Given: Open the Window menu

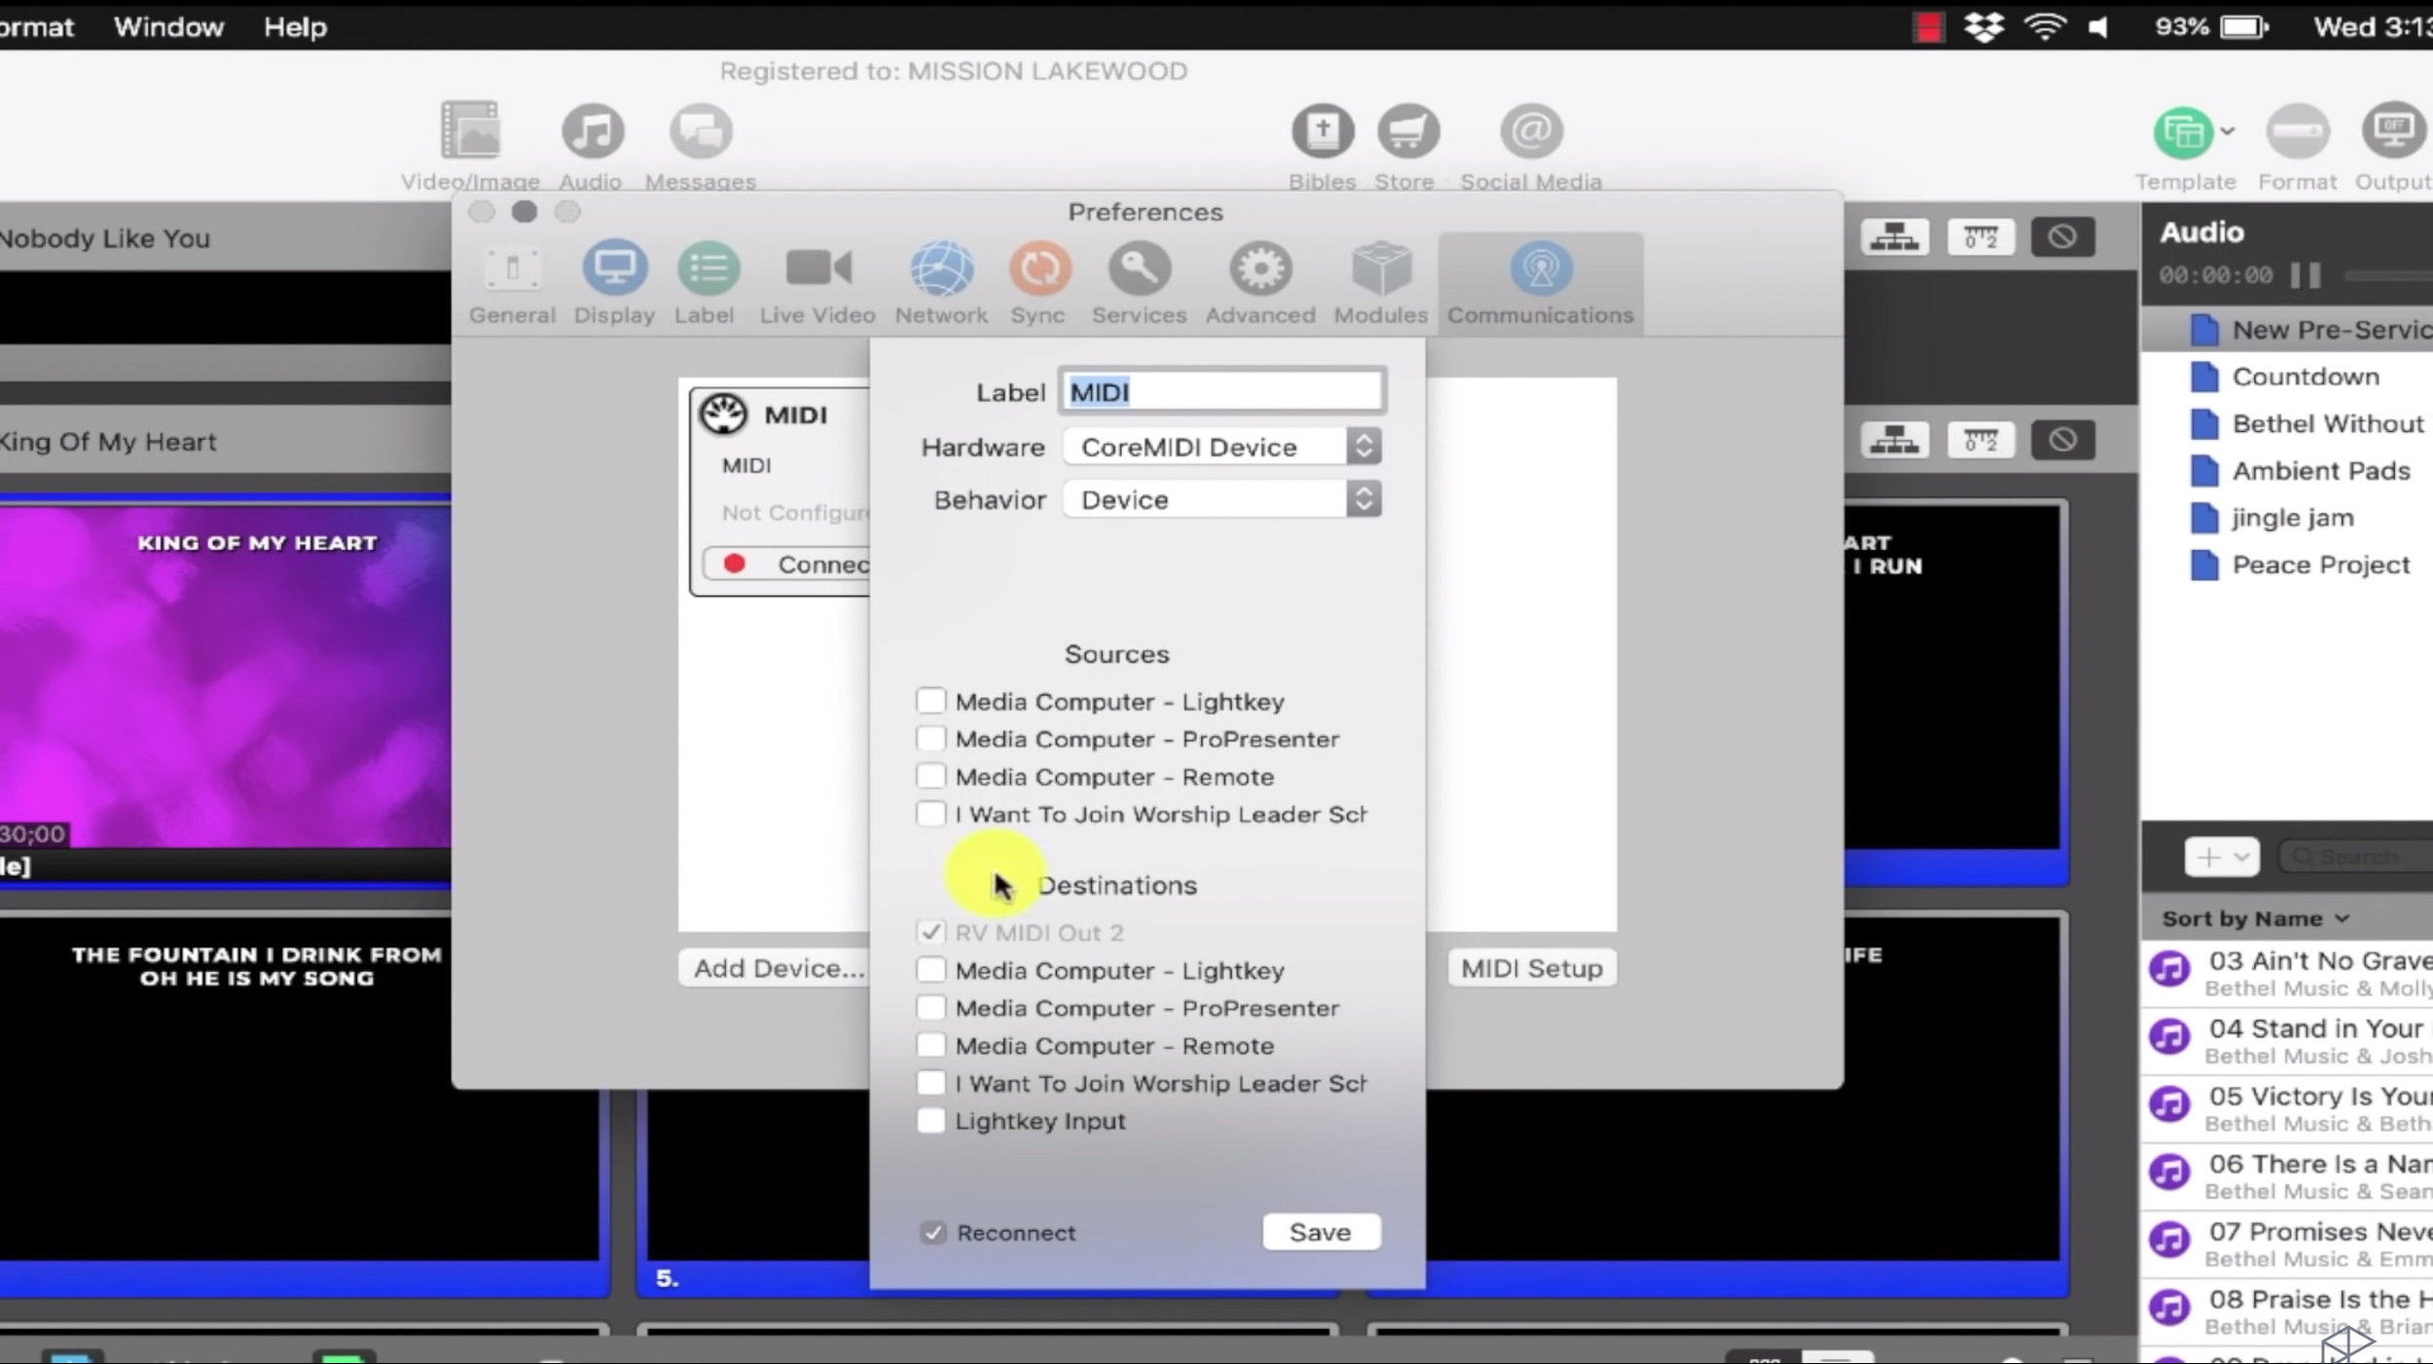Looking at the screenshot, I should tap(167, 26).
